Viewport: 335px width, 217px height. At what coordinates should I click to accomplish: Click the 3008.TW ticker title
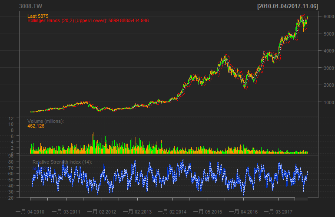tap(31, 6)
